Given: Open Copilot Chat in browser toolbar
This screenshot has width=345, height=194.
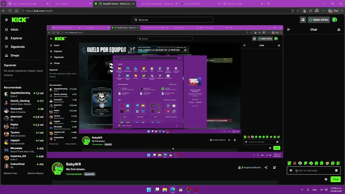Looking at the screenshot, I should [333, 11].
